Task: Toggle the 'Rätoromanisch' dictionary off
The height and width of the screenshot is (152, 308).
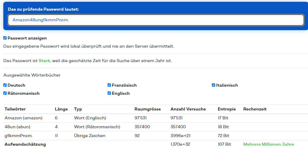Action: click(5, 93)
